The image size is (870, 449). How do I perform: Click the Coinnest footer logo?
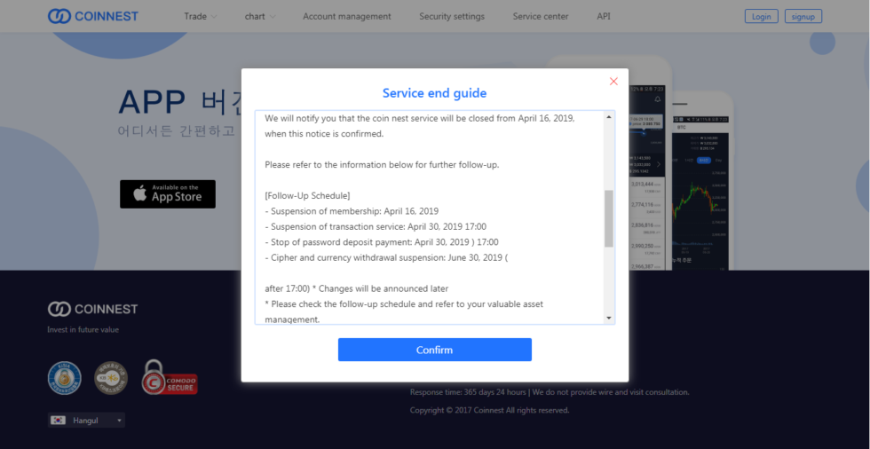(93, 309)
